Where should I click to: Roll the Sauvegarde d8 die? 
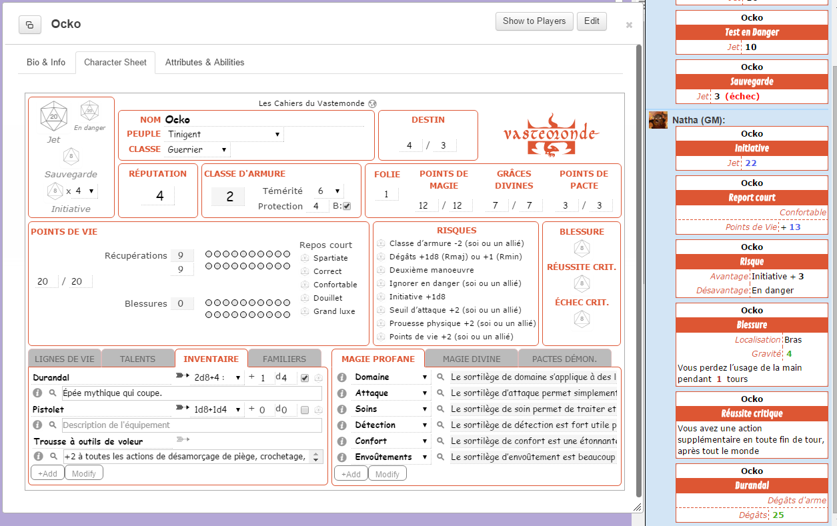(x=71, y=157)
